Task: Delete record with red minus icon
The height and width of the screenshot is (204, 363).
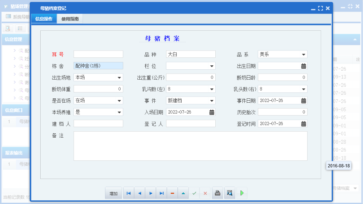Action: 172,193
